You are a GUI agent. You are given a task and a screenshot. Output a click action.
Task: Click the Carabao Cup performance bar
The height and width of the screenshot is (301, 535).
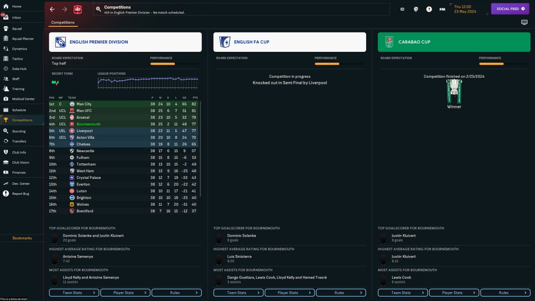pyautogui.click(x=503, y=64)
